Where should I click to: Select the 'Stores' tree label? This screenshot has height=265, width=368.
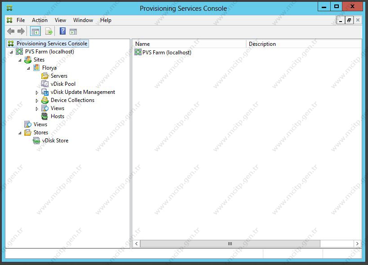pyautogui.click(x=40, y=132)
